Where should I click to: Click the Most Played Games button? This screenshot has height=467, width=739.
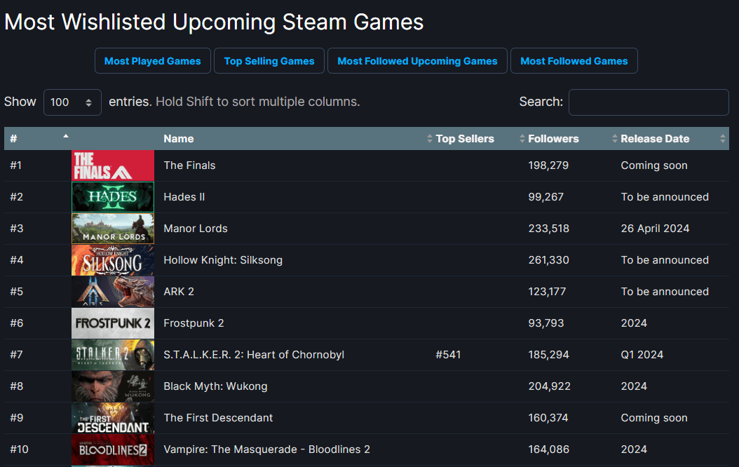pos(152,60)
